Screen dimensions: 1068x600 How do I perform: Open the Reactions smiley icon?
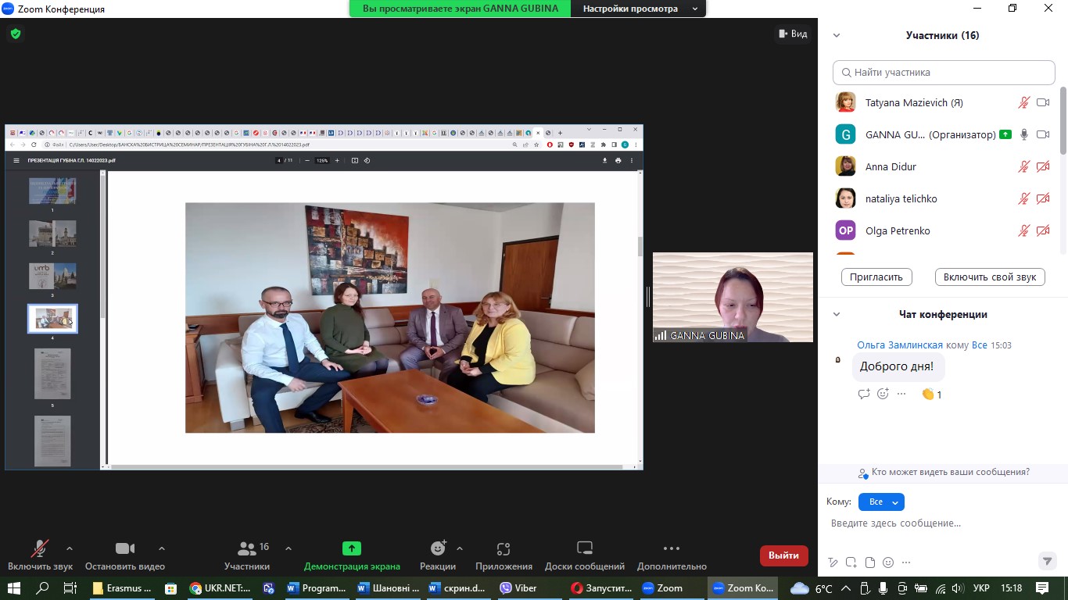click(x=438, y=549)
